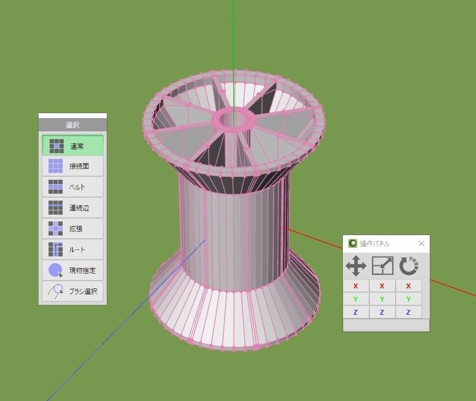The width and height of the screenshot is (476, 401).
Task: Select the Rotate tool in the 操作パネル
Action: point(408,266)
